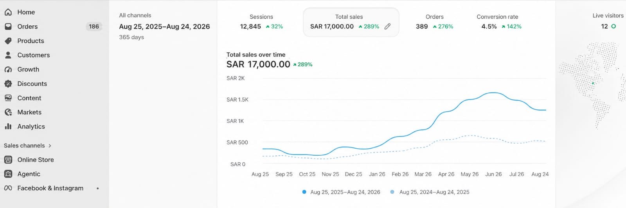Click the All channels label
Screen dimensions: 626x208
pos(135,15)
